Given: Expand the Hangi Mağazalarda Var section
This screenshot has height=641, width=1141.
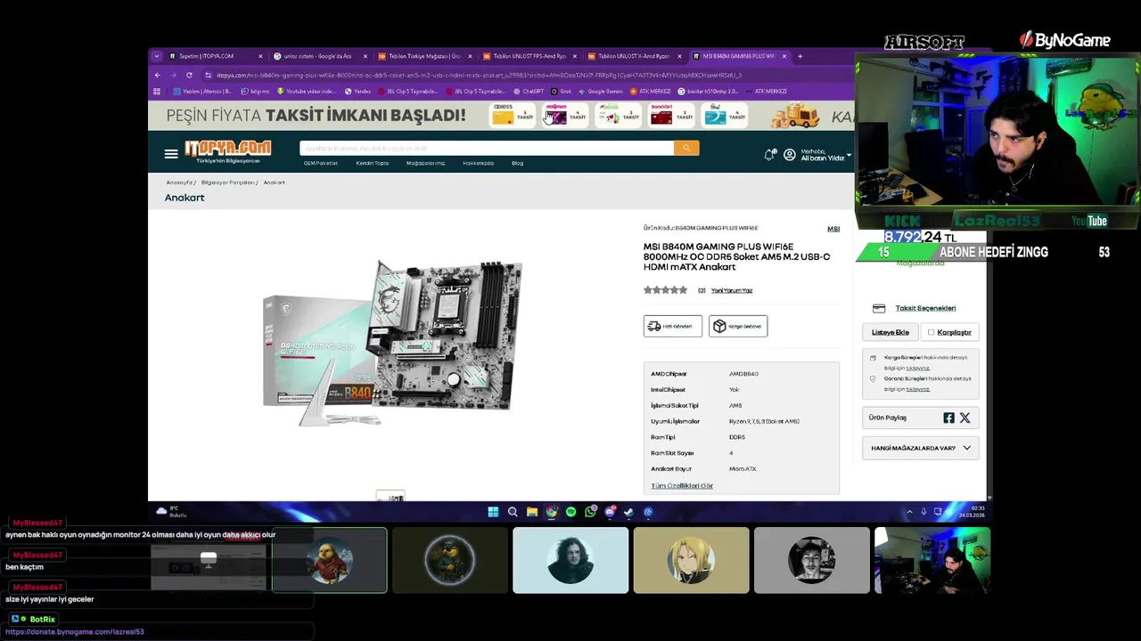Looking at the screenshot, I should 921,448.
